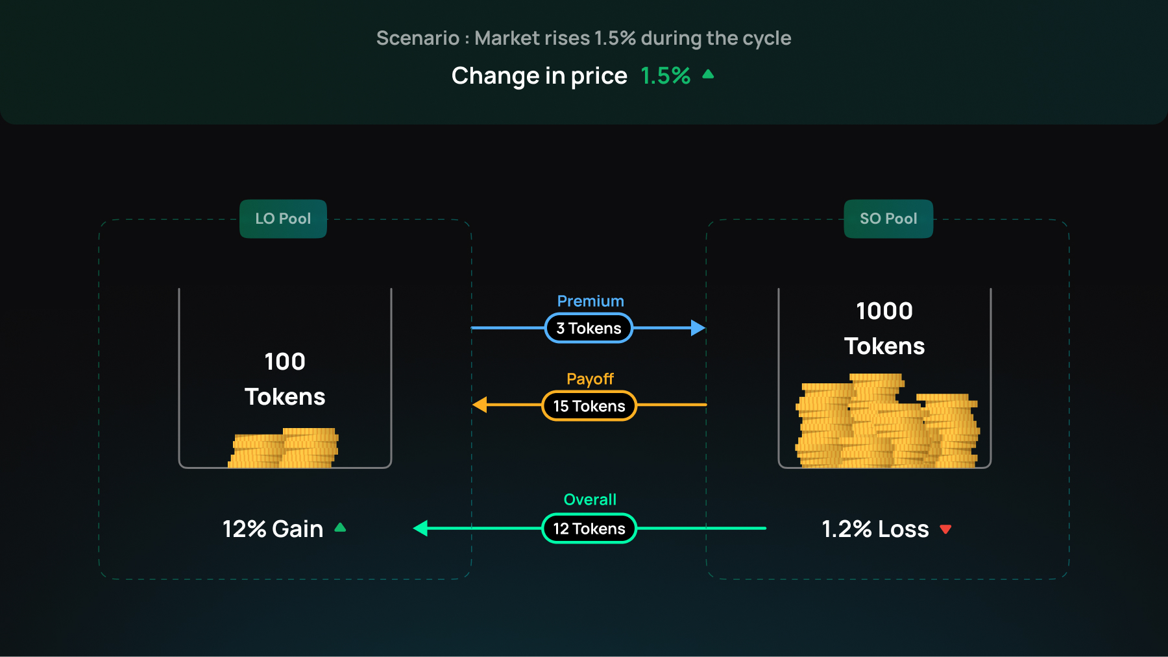Click the green triangle next to 12% Gain
The width and height of the screenshot is (1168, 657).
[x=340, y=528]
